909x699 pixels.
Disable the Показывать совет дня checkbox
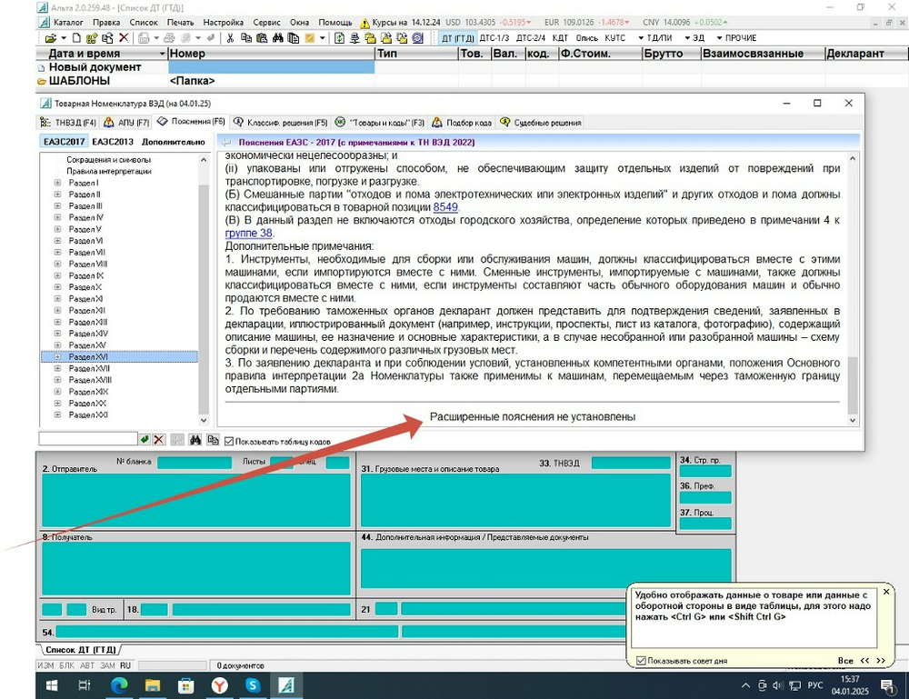tap(641, 661)
